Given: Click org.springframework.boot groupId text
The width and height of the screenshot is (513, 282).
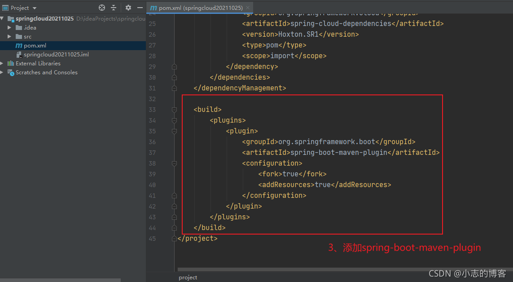Looking at the screenshot, I should pos(326,141).
